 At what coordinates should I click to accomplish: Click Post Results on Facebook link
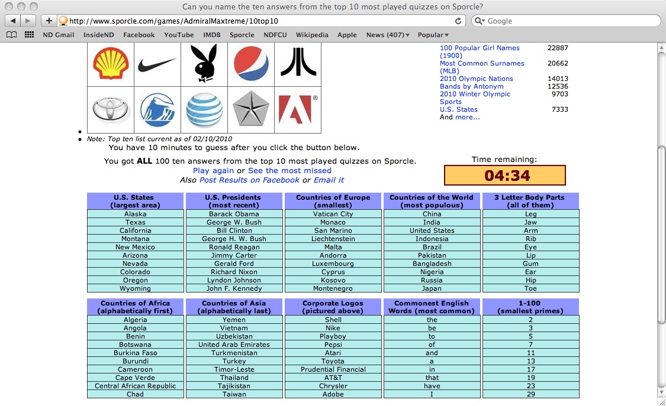[249, 180]
